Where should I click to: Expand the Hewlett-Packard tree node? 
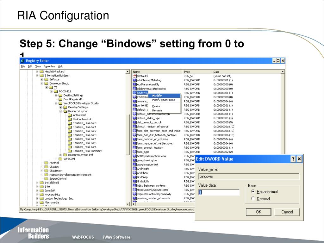pyautogui.click(x=37, y=72)
